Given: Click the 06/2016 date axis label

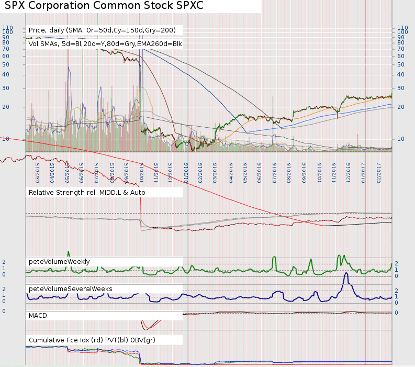Looking at the screenshot, I should [260, 173].
